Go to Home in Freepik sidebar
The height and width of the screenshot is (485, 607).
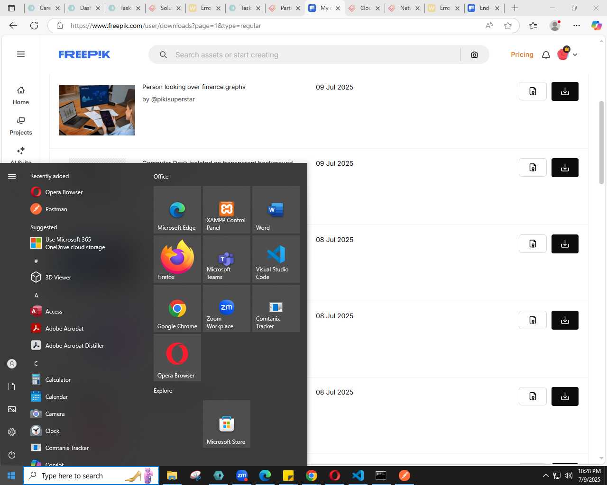(21, 96)
